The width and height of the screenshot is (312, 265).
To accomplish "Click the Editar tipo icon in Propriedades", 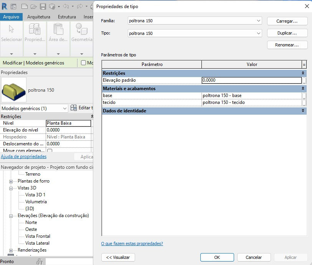I will point(74,108).
